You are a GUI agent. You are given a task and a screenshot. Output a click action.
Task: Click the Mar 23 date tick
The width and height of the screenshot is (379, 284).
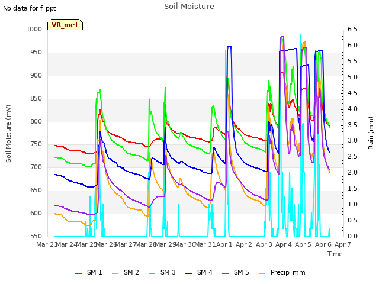pyautogui.click(x=47, y=244)
